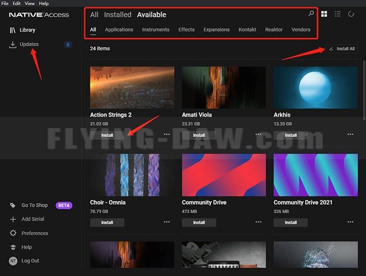Click the Community Drive 2021 thumbnail
366x276 pixels.
[315, 175]
